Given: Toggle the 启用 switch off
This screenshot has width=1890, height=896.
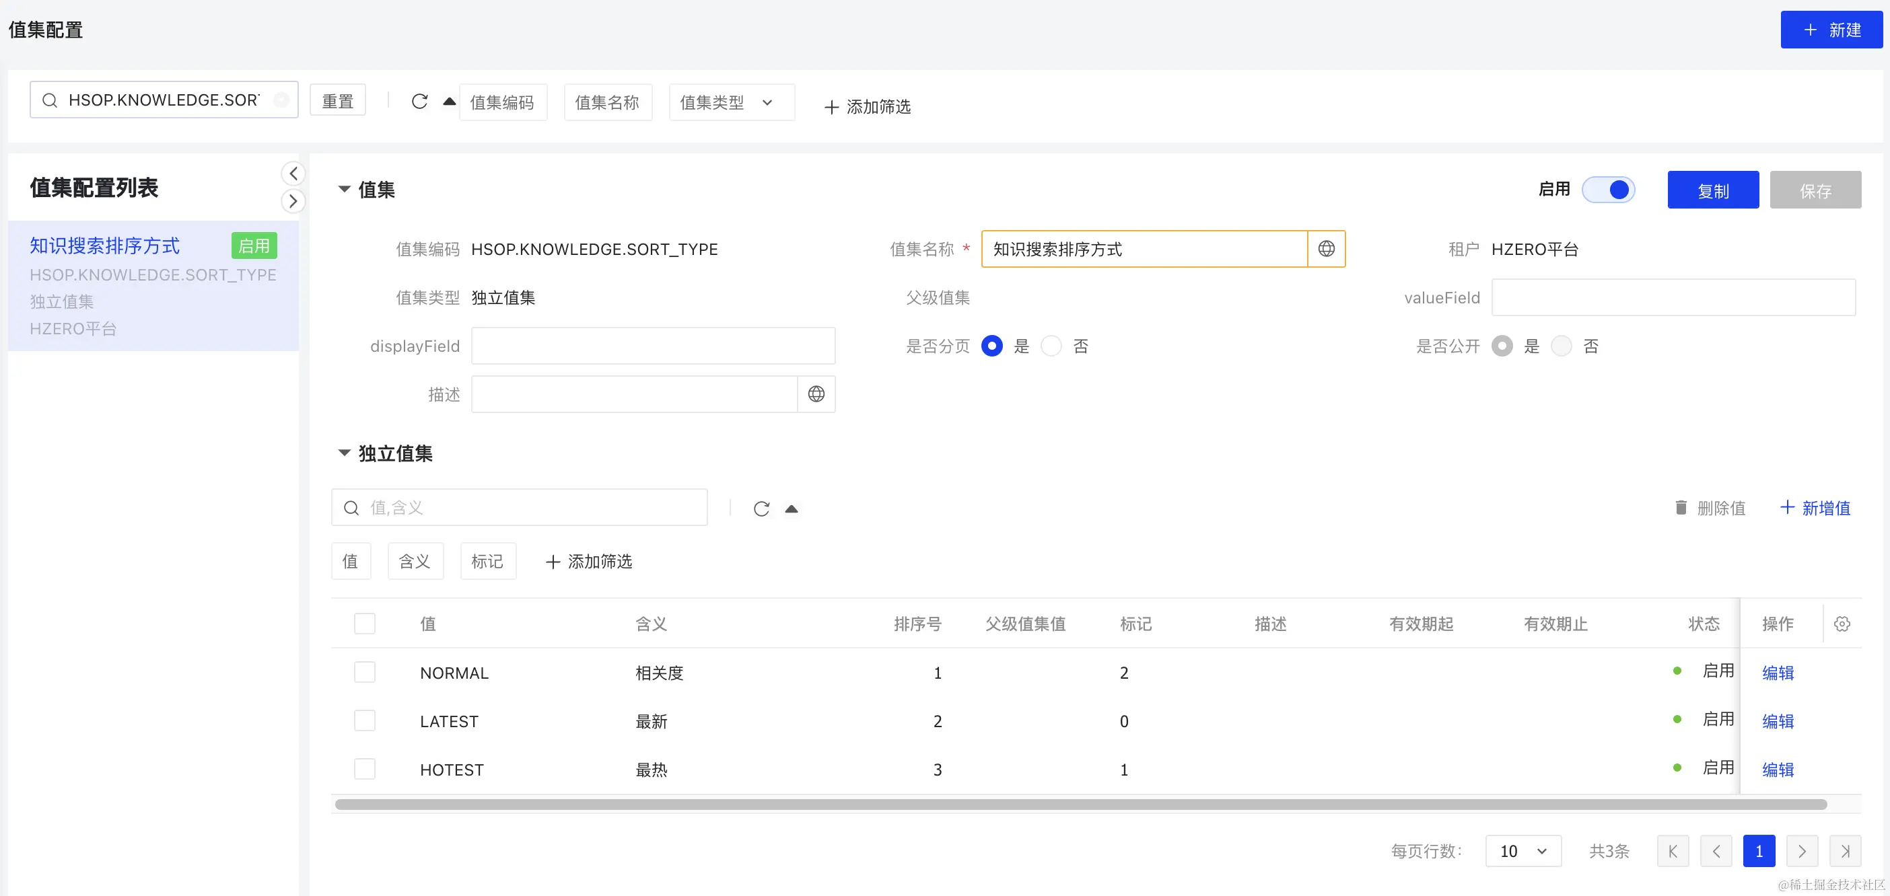Looking at the screenshot, I should point(1608,190).
